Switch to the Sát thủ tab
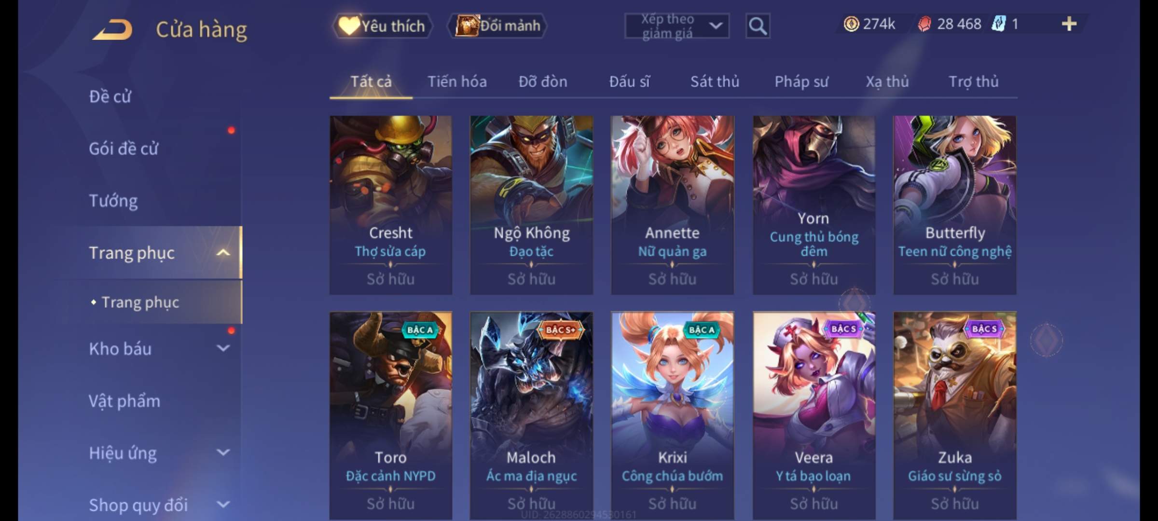The width and height of the screenshot is (1158, 521). coord(715,82)
